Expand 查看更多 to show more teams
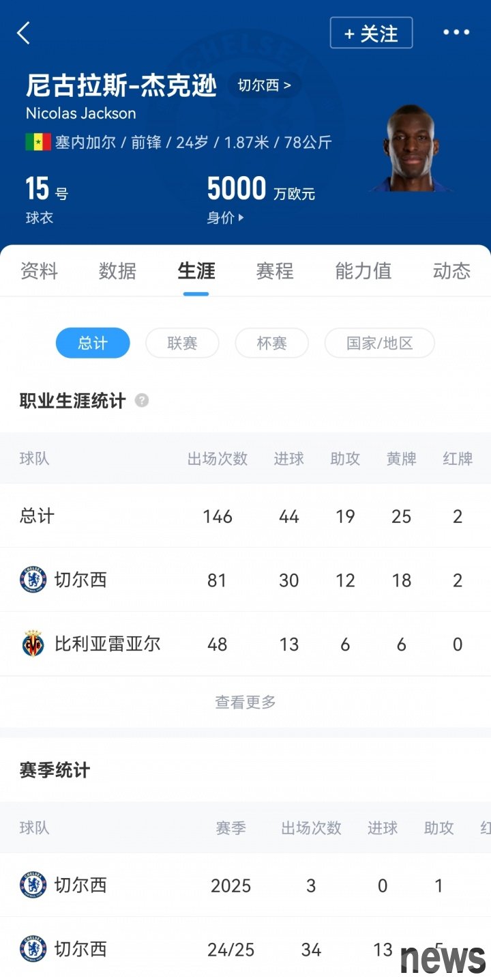The image size is (491, 977). click(245, 702)
